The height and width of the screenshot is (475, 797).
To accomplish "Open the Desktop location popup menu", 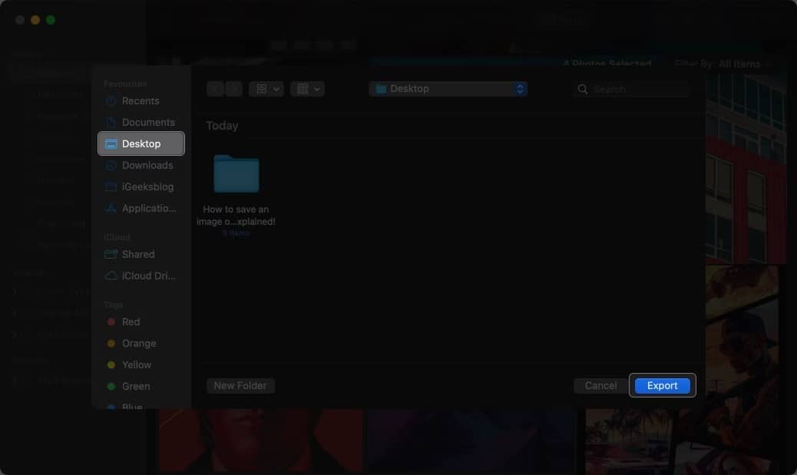I will click(x=448, y=89).
